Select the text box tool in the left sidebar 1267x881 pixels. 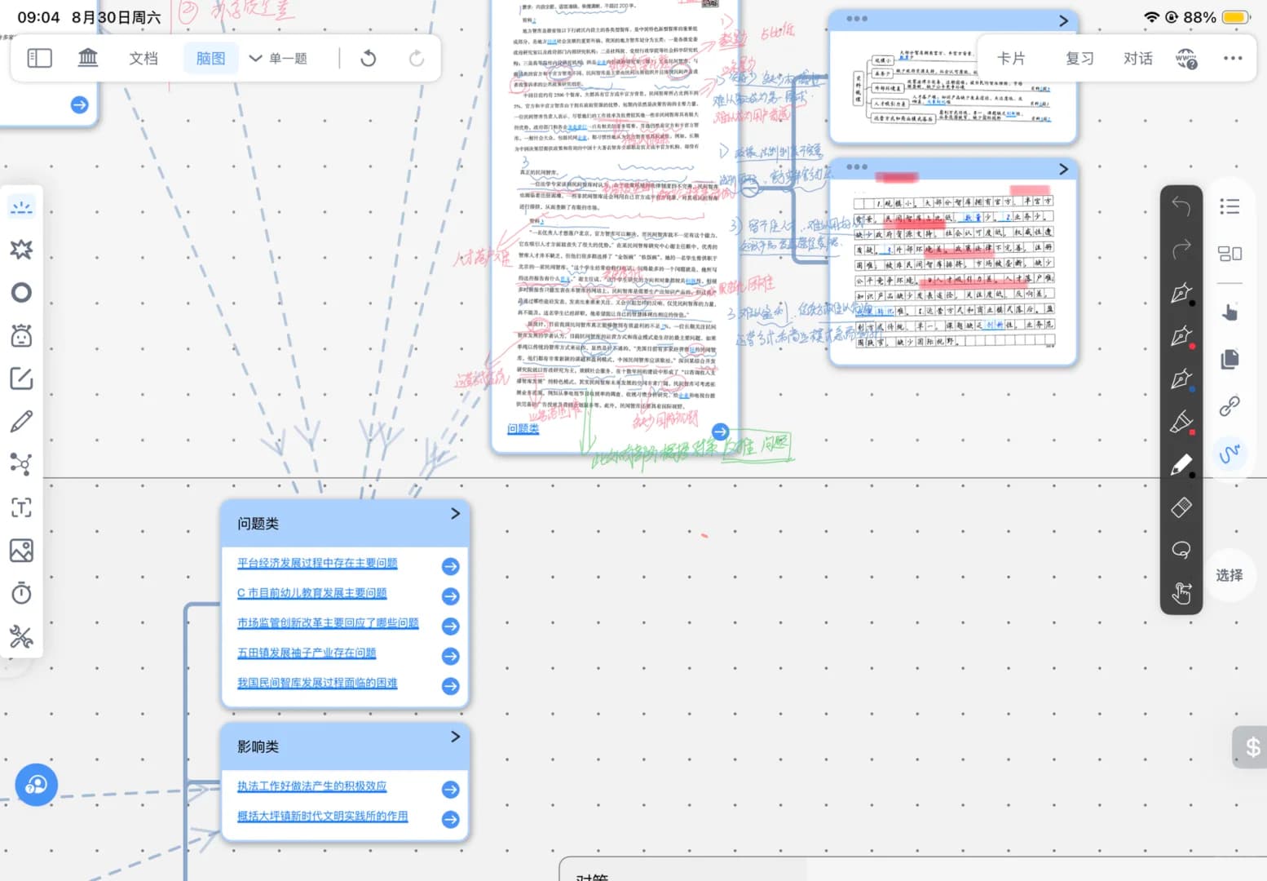21,507
